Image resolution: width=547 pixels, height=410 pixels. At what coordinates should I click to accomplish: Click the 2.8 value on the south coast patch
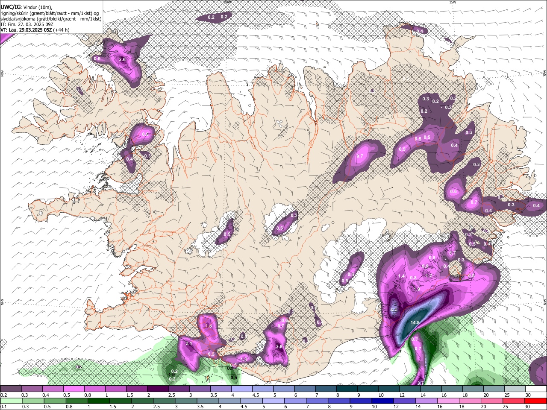(x=279, y=346)
